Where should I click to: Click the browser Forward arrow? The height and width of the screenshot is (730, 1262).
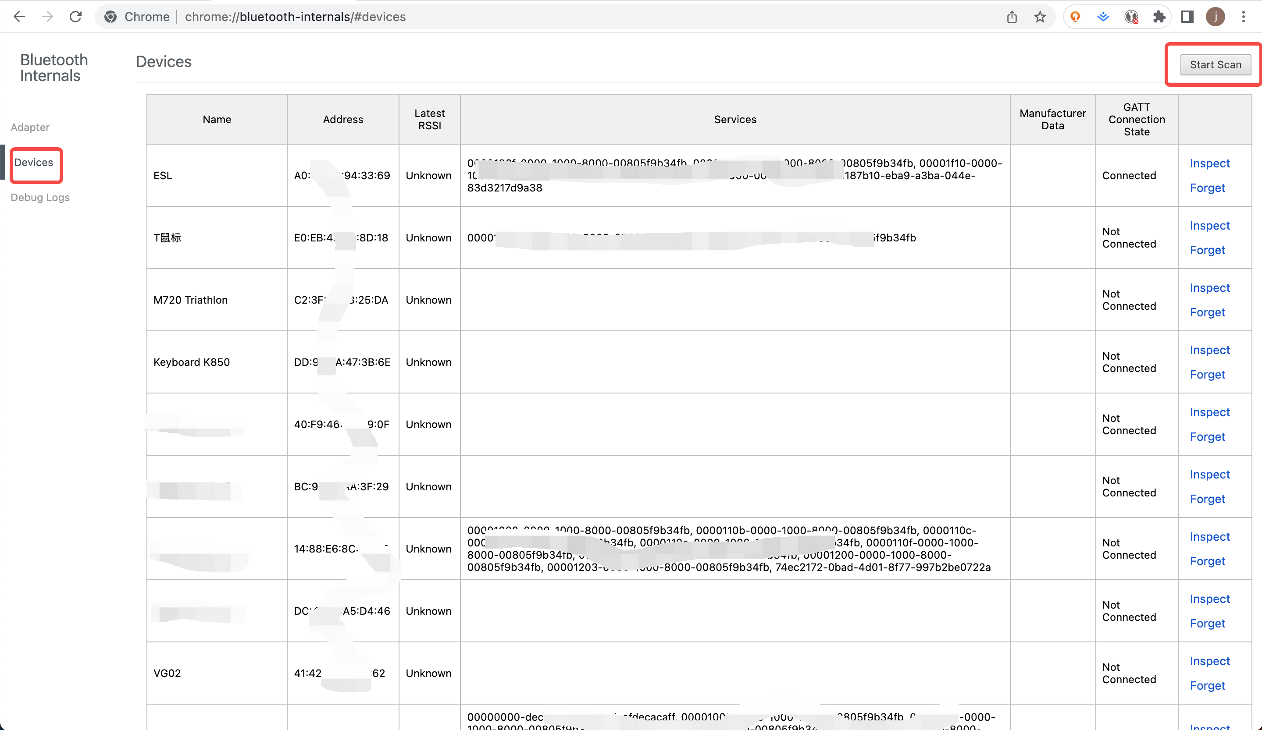[x=47, y=17]
